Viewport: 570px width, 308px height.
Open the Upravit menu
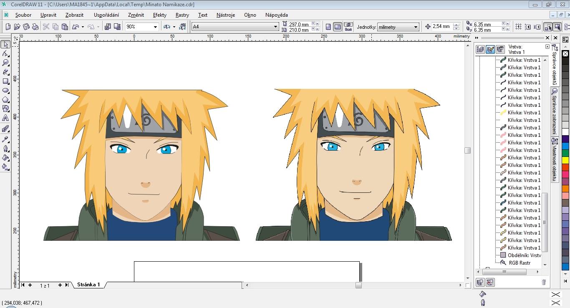tap(48, 15)
